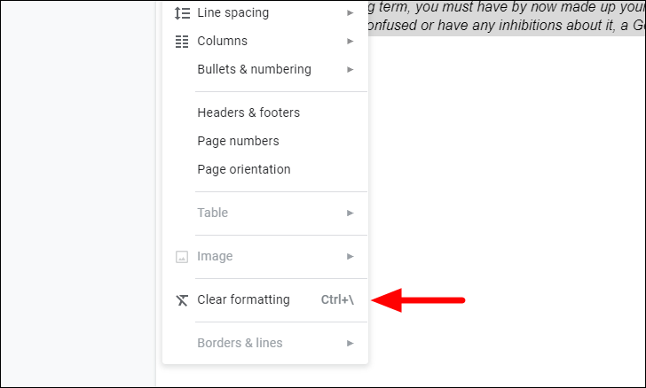Image resolution: width=646 pixels, height=388 pixels.
Task: Click the Ctrl+\ shortcut hint
Action: (x=337, y=299)
